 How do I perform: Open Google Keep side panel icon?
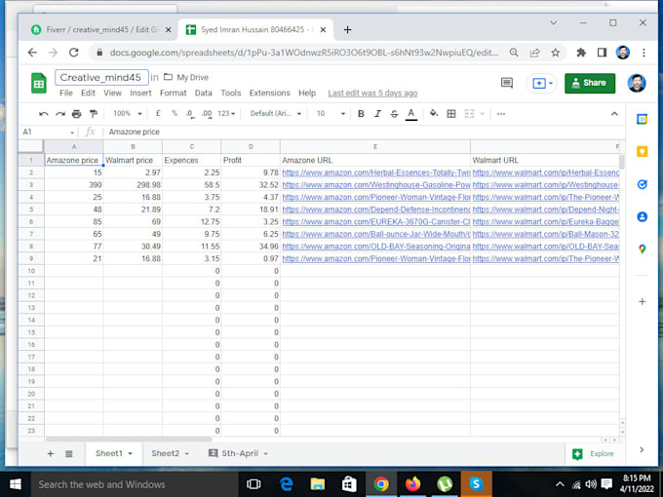coord(642,151)
